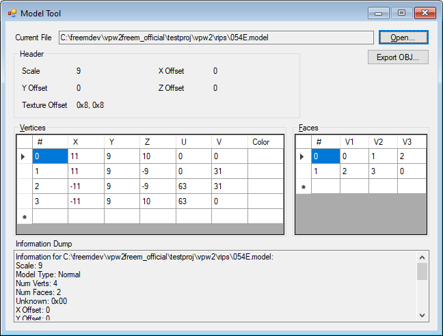Click the Model Tool app icon in title bar

(x=10, y=13)
